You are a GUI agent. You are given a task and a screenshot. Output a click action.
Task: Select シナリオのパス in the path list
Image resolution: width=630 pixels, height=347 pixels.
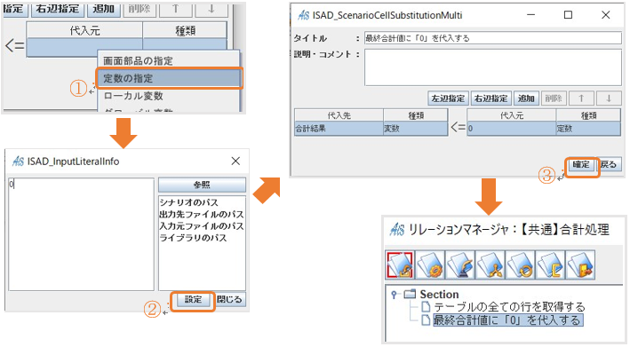[x=189, y=202]
